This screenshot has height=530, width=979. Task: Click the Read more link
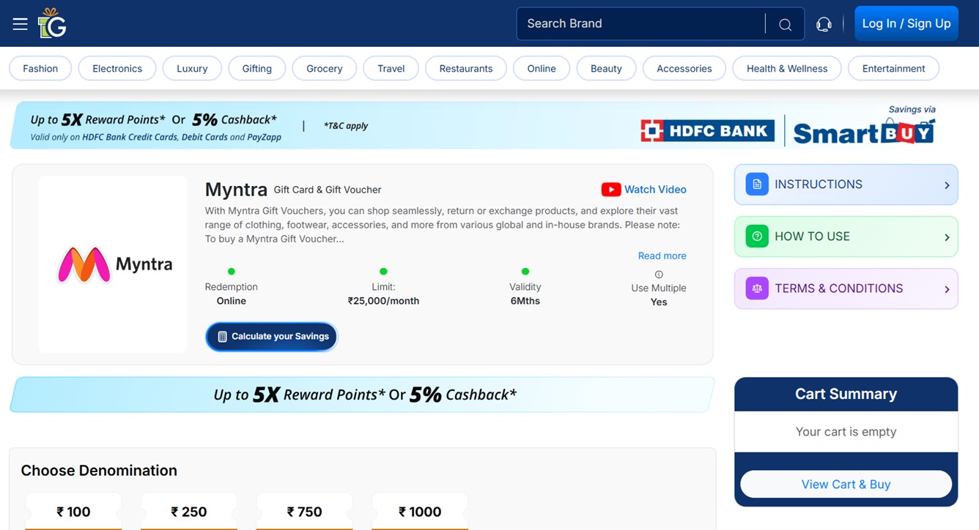click(x=662, y=255)
